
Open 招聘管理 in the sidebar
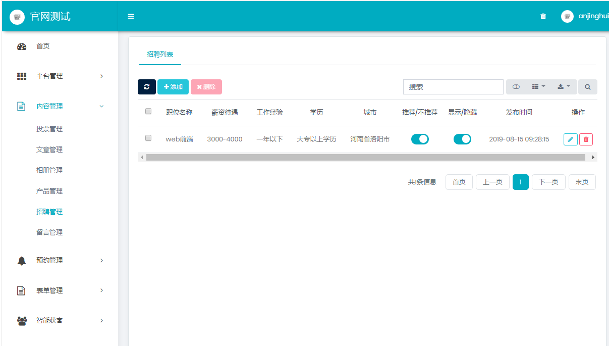click(x=49, y=212)
